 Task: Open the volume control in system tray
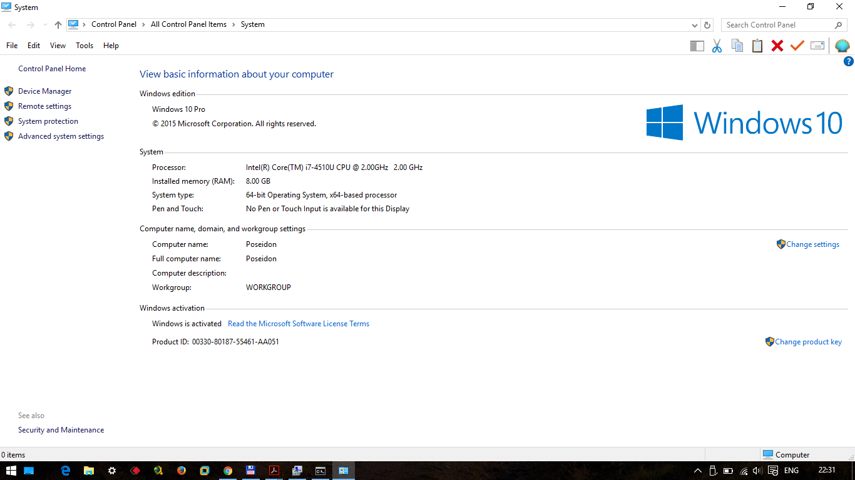758,471
